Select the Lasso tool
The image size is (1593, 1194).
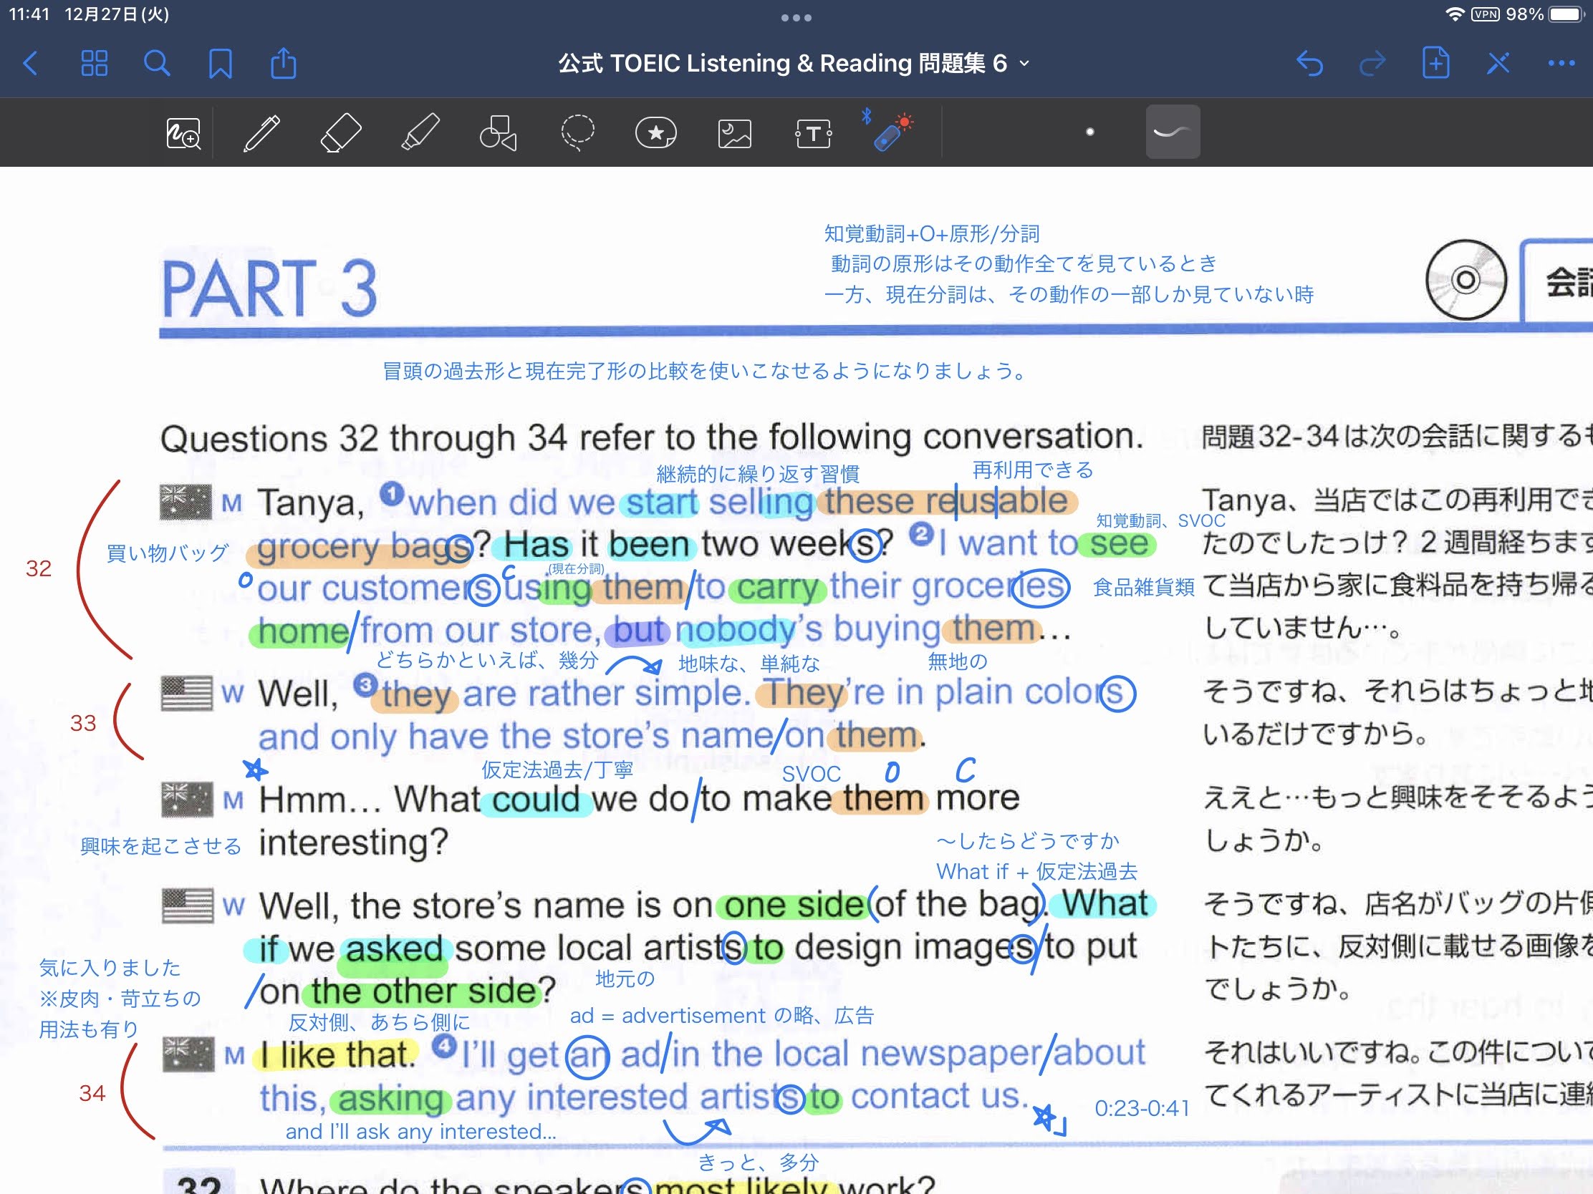coord(577,133)
